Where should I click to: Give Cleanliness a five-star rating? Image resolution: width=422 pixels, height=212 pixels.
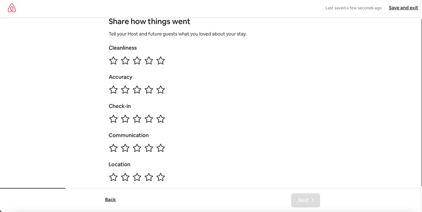[x=161, y=61]
